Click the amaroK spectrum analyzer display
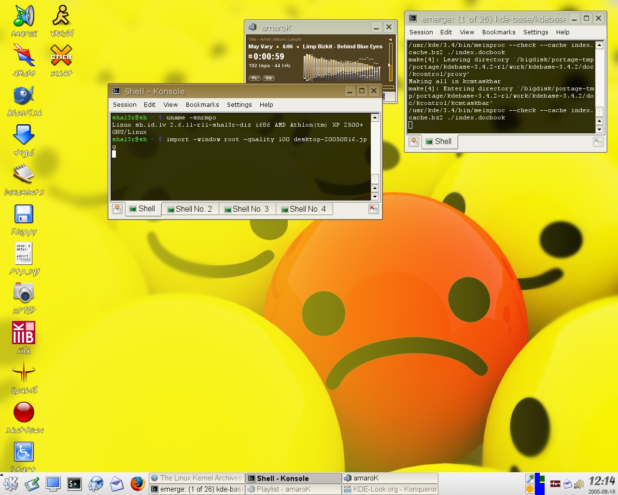 pyautogui.click(x=342, y=67)
